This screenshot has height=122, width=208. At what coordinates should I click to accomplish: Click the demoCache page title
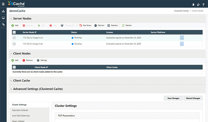coord(17,11)
